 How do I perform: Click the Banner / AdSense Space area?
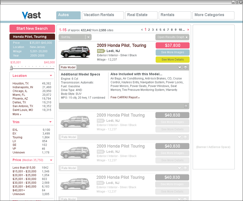click(213, 97)
